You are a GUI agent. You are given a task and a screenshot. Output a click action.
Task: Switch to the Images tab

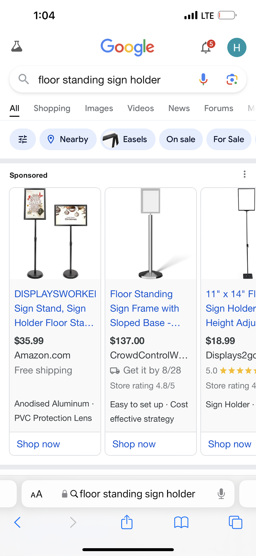(x=99, y=108)
